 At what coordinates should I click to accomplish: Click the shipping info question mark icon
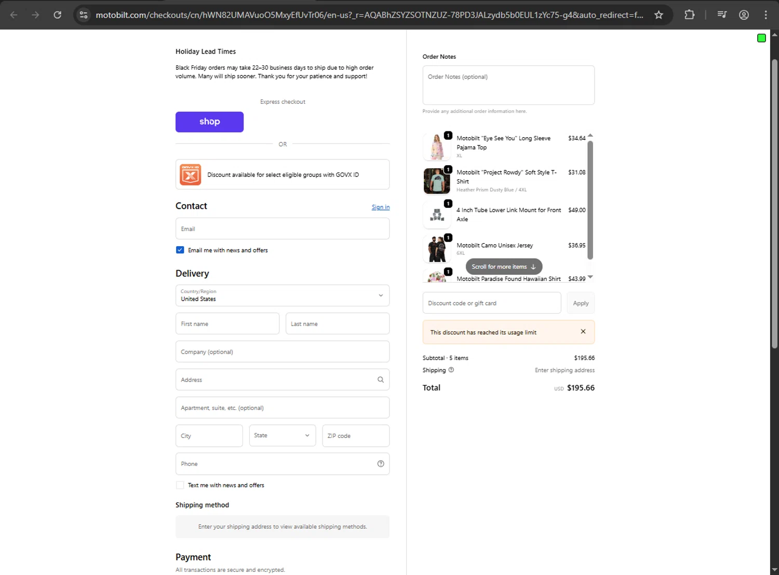[x=451, y=370]
